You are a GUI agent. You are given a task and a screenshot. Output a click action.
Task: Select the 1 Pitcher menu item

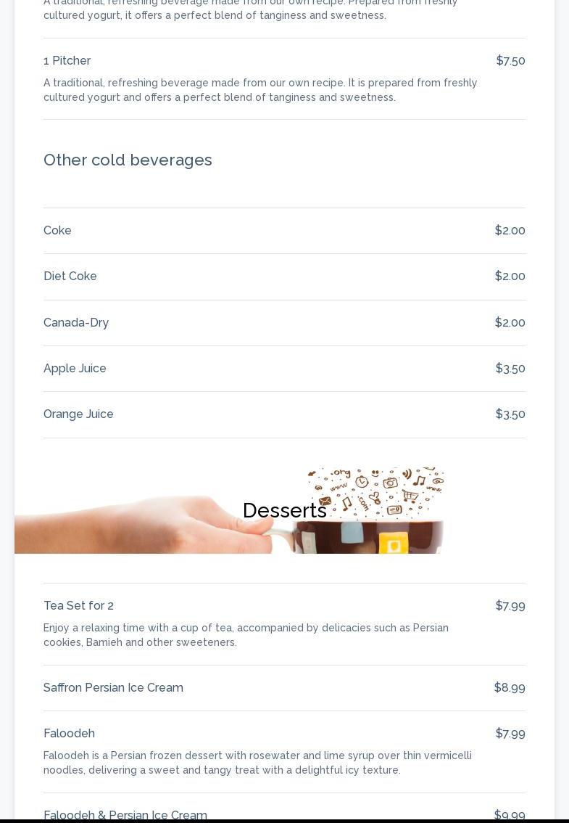point(67,61)
